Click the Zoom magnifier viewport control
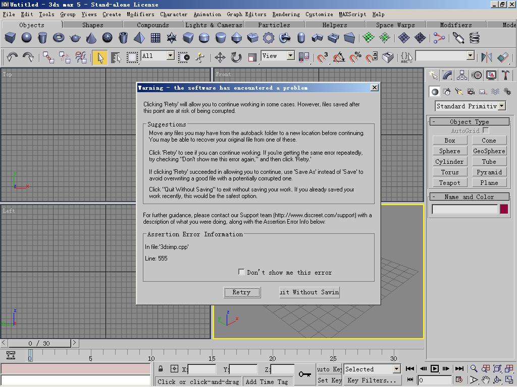Image resolution: width=517 pixels, height=387 pixels. click(474, 368)
